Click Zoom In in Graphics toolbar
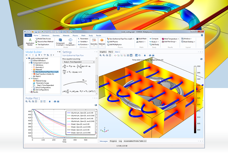 [x=101, y=56]
